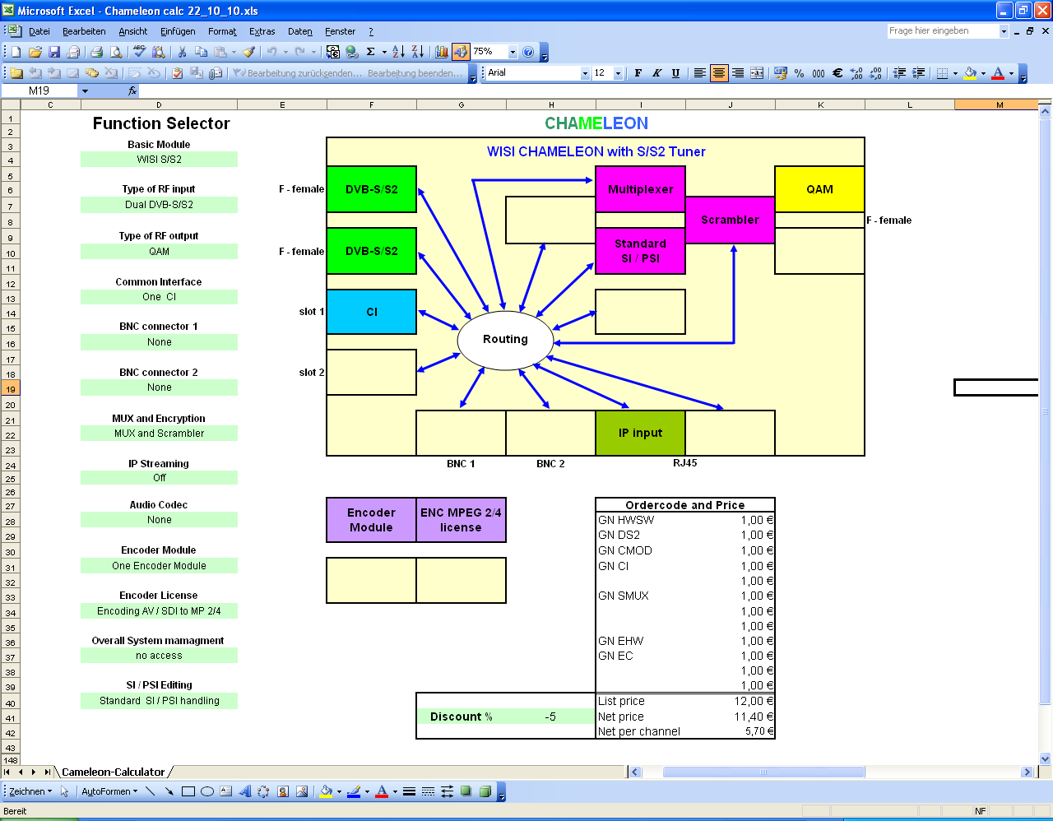The height and width of the screenshot is (821, 1053).
Task: Activate the format painter brush
Action: (249, 52)
